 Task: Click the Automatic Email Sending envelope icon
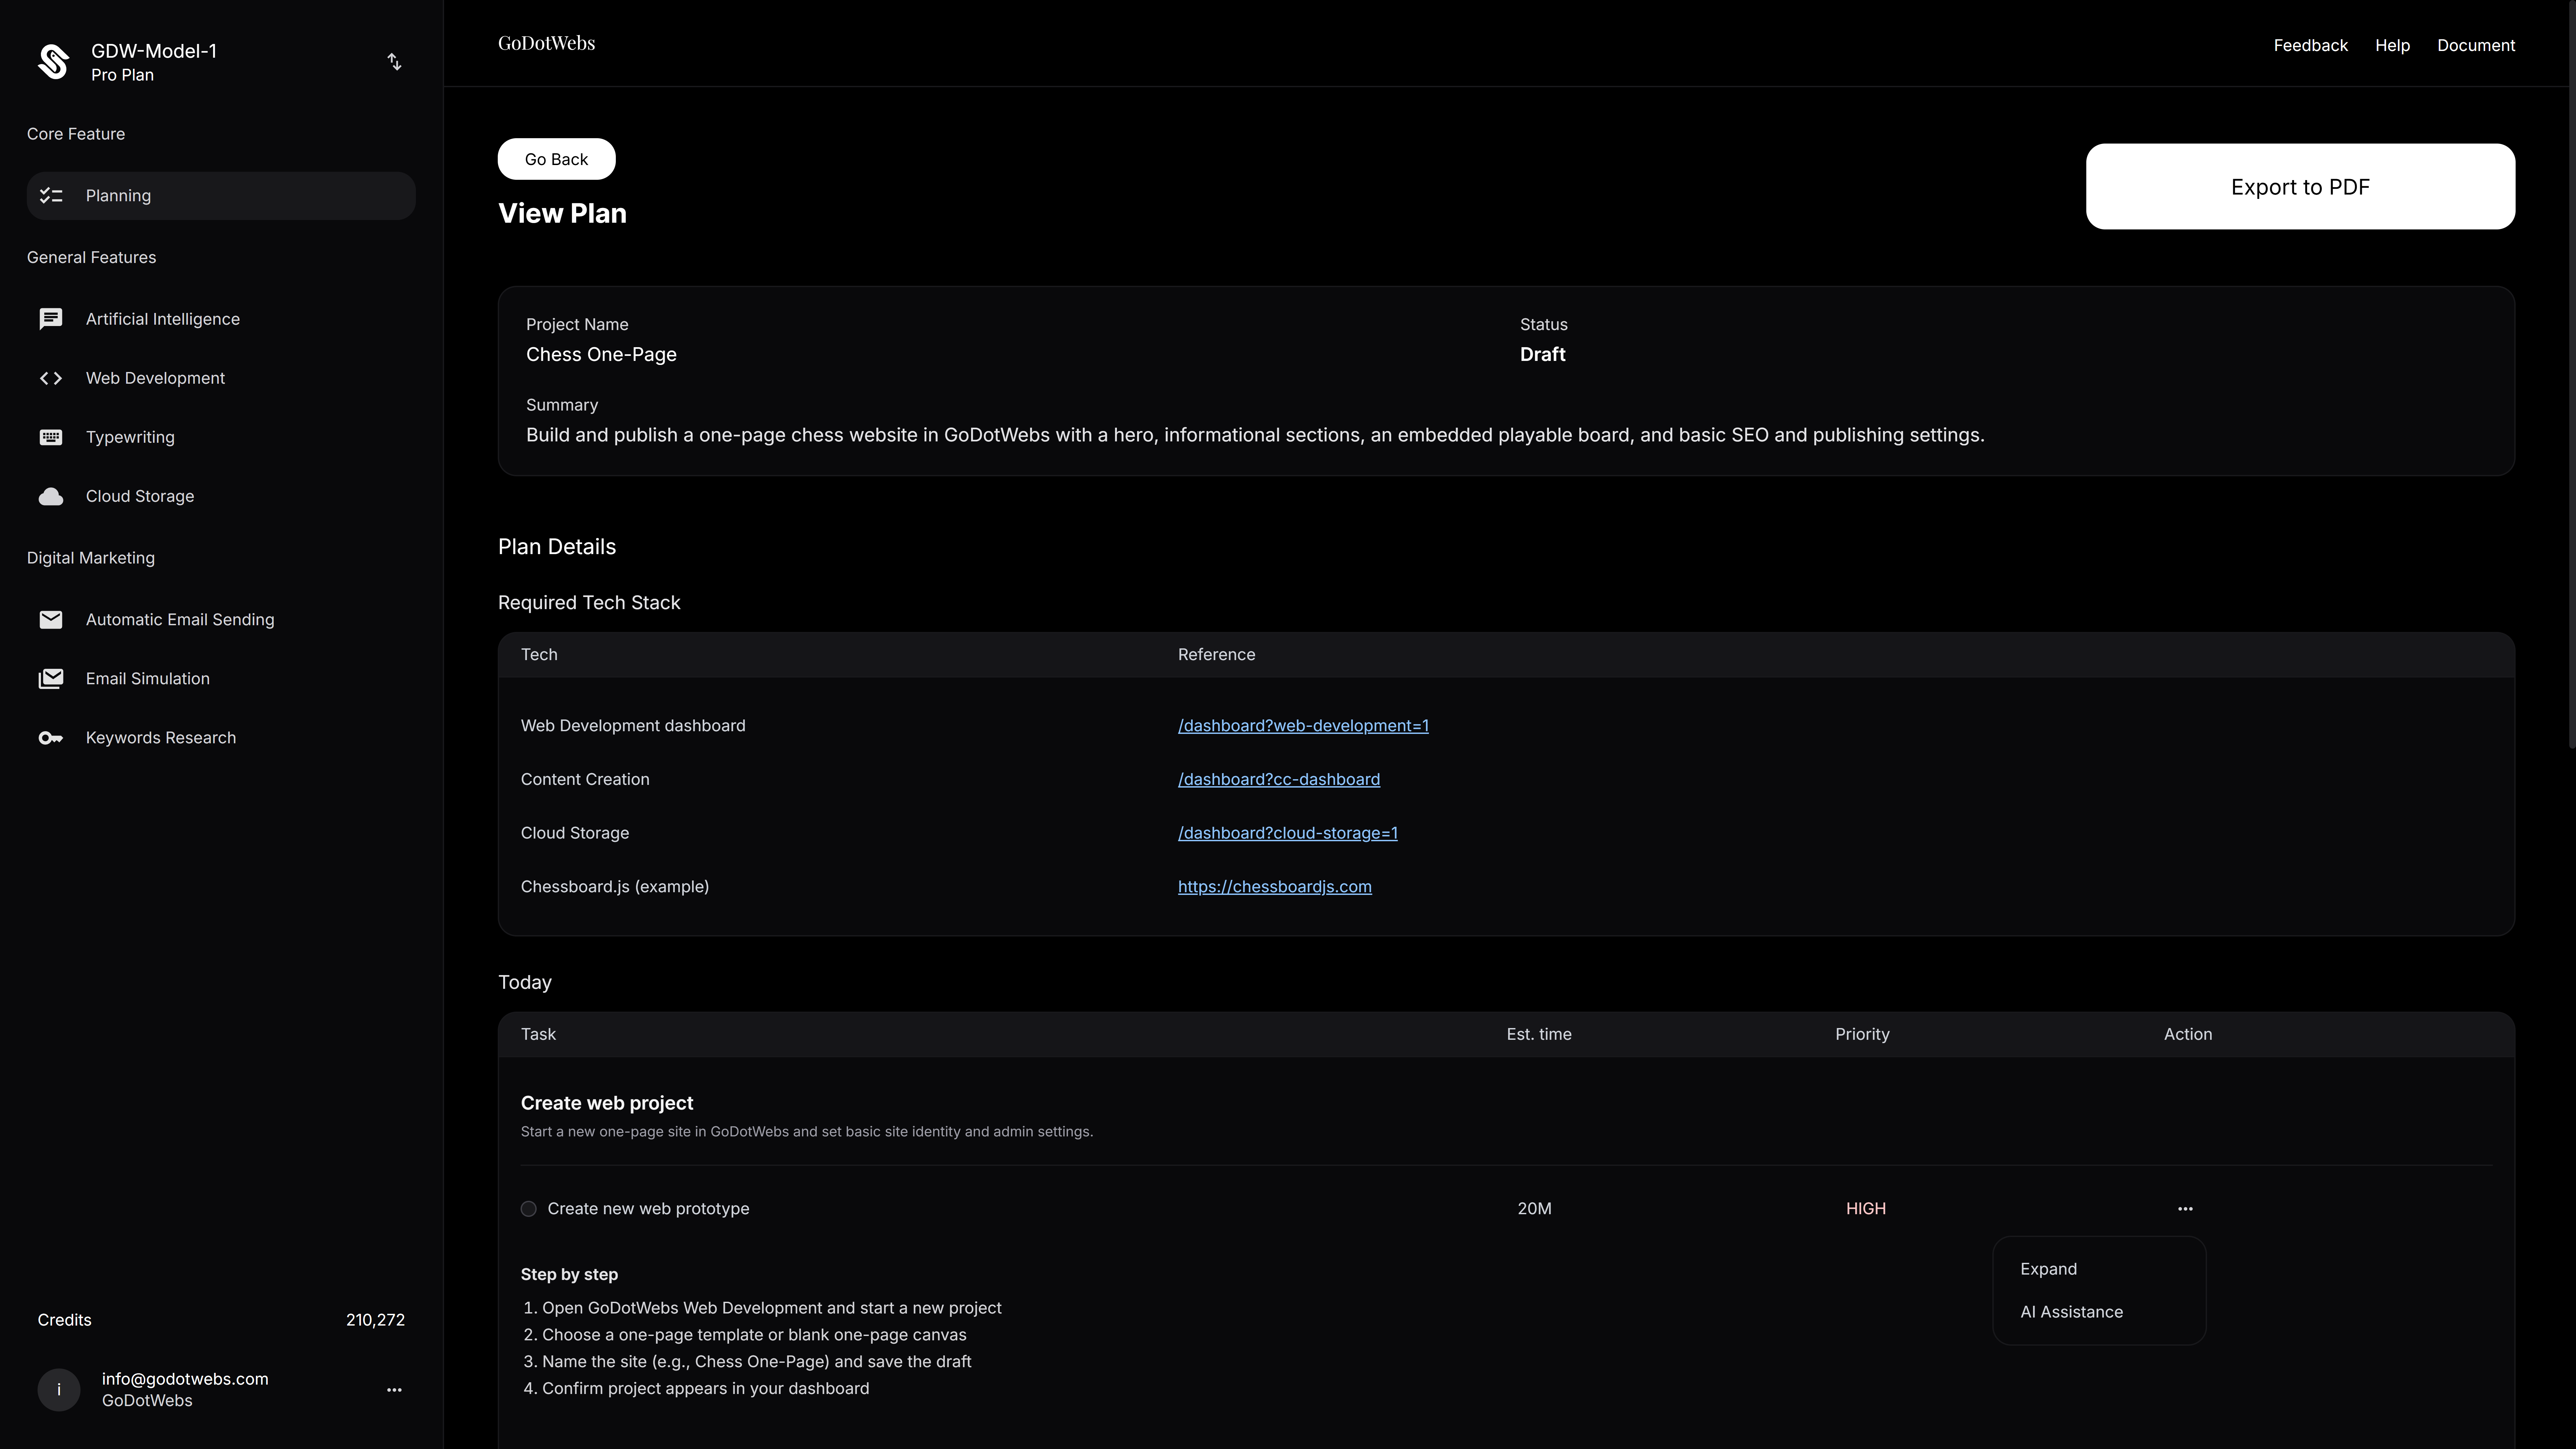point(51,620)
